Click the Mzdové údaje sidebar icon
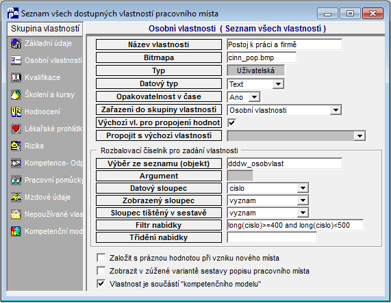 tap(16, 197)
